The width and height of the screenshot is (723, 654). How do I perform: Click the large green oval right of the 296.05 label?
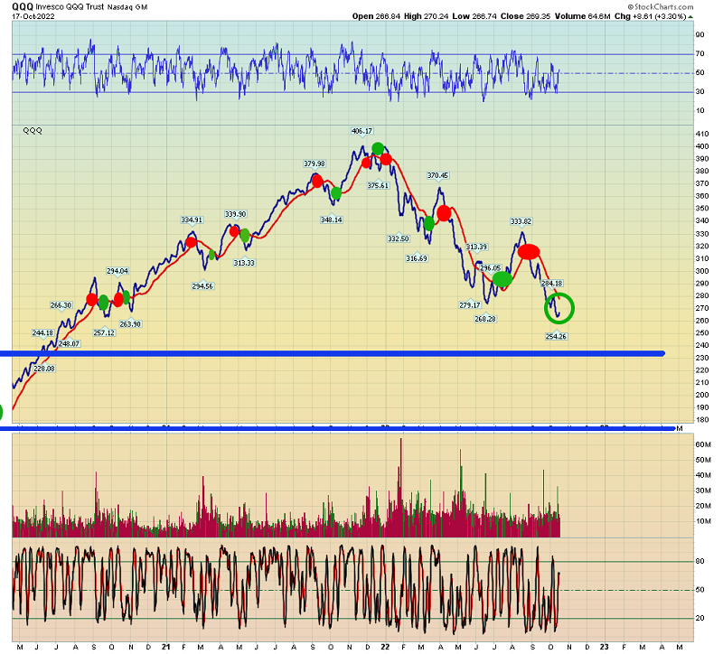tap(502, 279)
